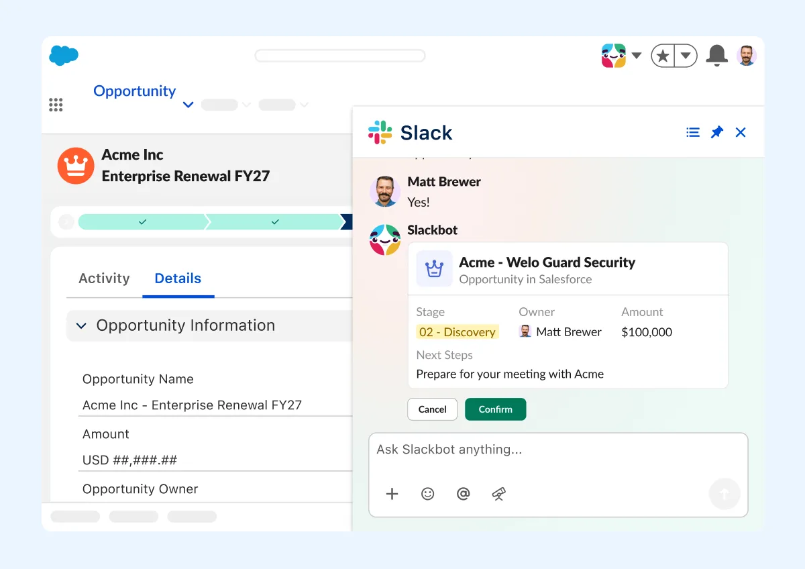Viewport: 805px width, 569px height.
Task: Click the second completed stage in the path
Action: (275, 222)
